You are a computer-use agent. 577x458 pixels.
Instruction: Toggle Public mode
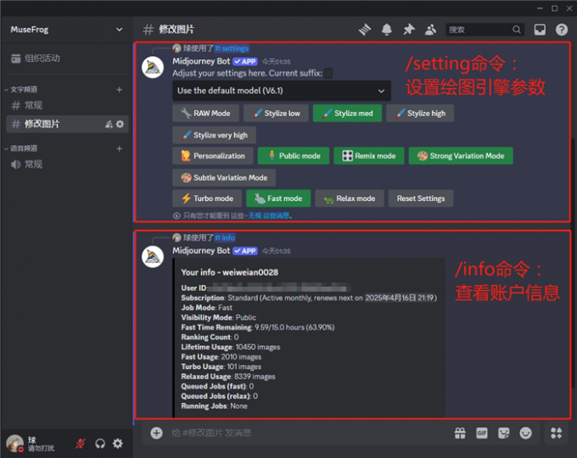294,156
